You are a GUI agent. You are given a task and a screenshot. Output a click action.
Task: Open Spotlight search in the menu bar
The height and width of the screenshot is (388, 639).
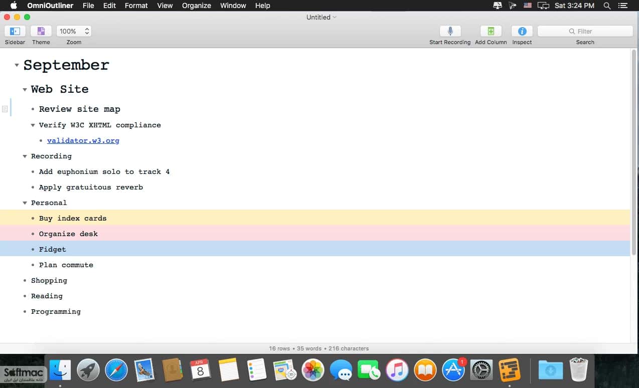pos(607,6)
